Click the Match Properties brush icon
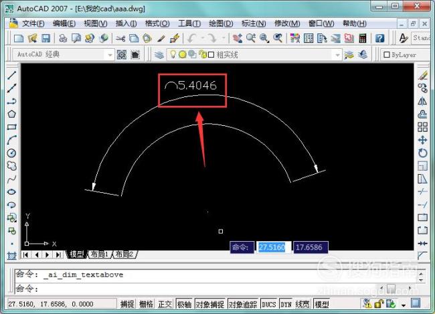This screenshot has width=435, height=314. pos(161,38)
